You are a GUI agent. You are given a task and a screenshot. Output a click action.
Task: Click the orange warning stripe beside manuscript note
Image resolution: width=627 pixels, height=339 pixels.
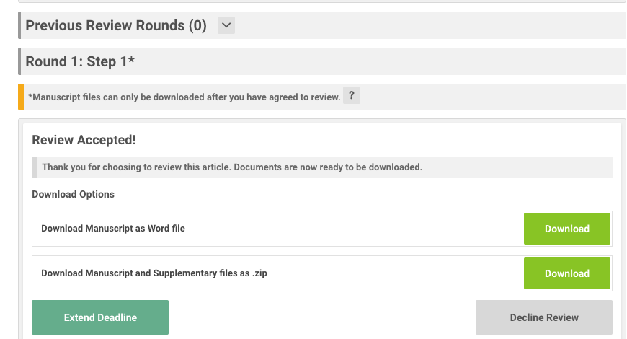coord(21,97)
